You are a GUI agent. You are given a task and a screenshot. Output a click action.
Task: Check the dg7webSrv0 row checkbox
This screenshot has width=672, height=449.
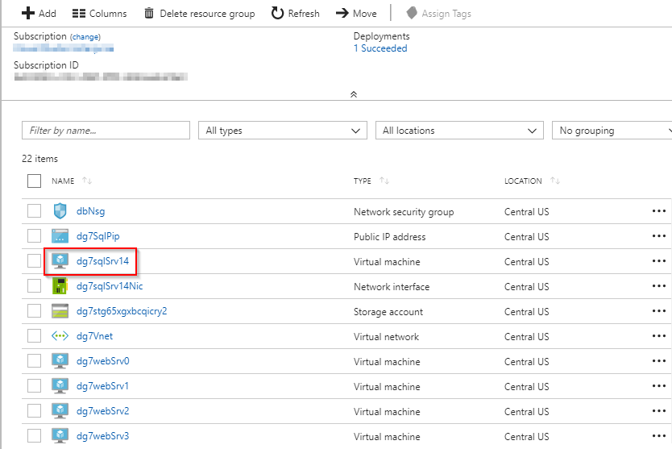click(35, 360)
